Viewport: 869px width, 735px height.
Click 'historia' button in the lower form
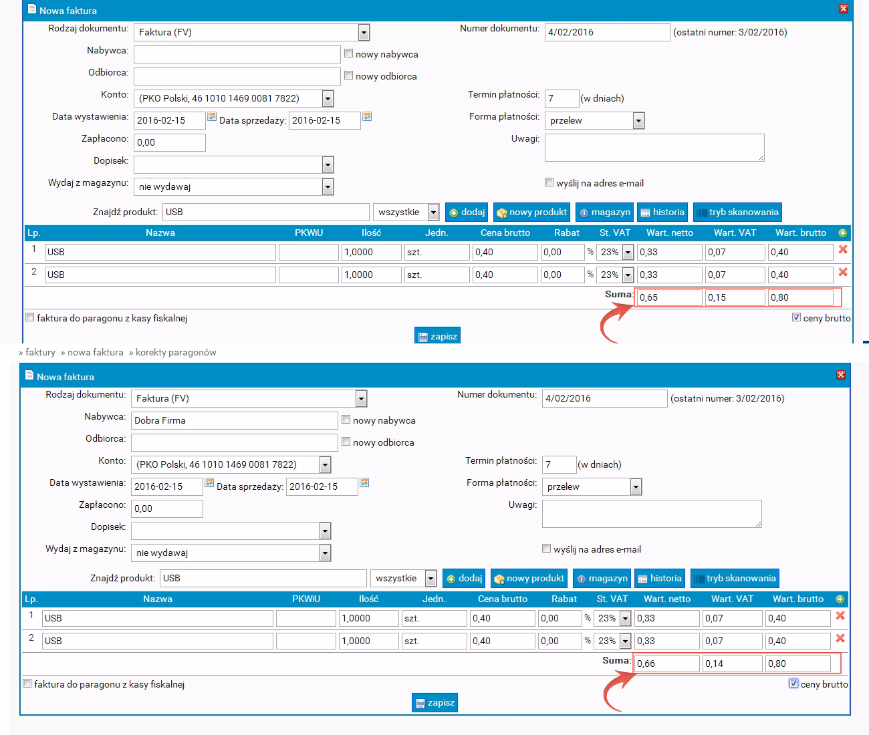(x=659, y=579)
